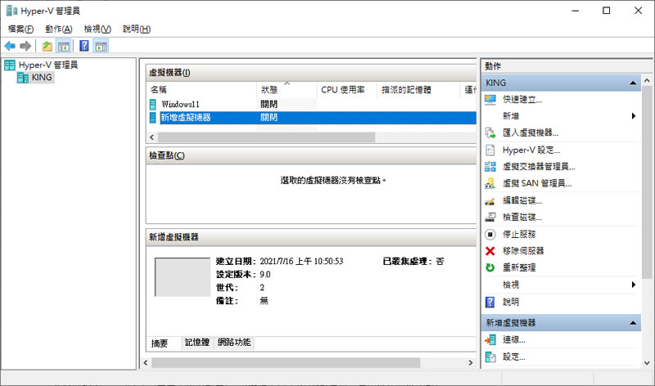Click the 檢查磁碟 action icon
Viewport: 655px width, 386px height.
[x=490, y=217]
